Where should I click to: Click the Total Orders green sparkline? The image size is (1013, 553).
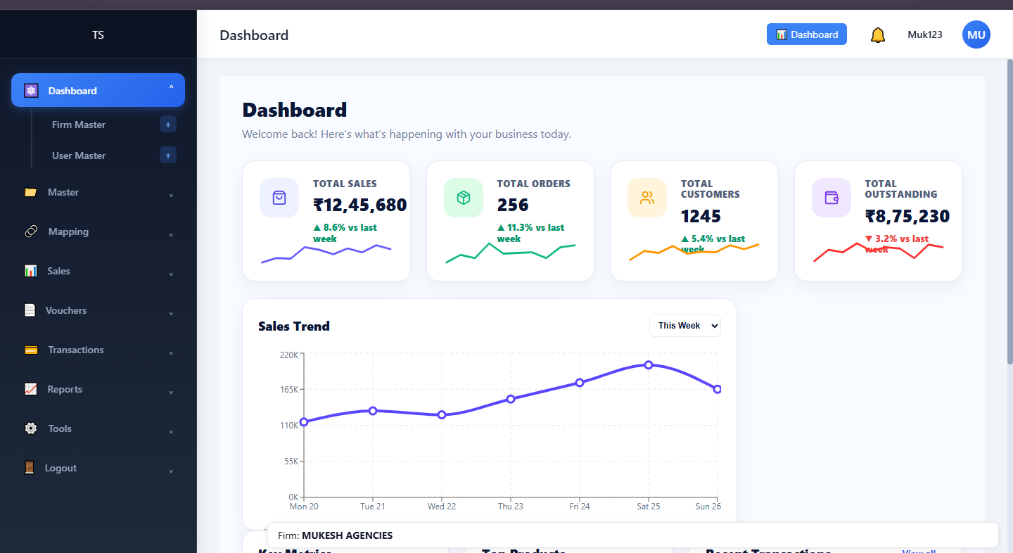[x=510, y=253]
